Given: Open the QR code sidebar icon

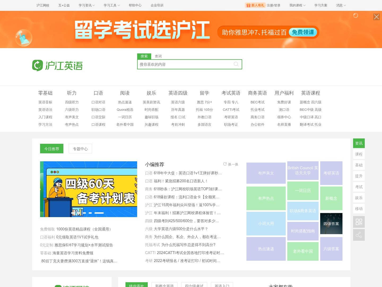Looking at the screenshot, I should click(359, 222).
